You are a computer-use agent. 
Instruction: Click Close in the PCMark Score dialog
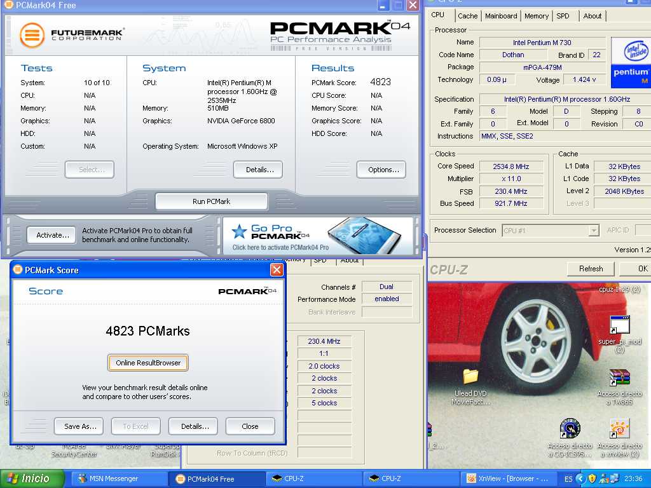(x=250, y=426)
